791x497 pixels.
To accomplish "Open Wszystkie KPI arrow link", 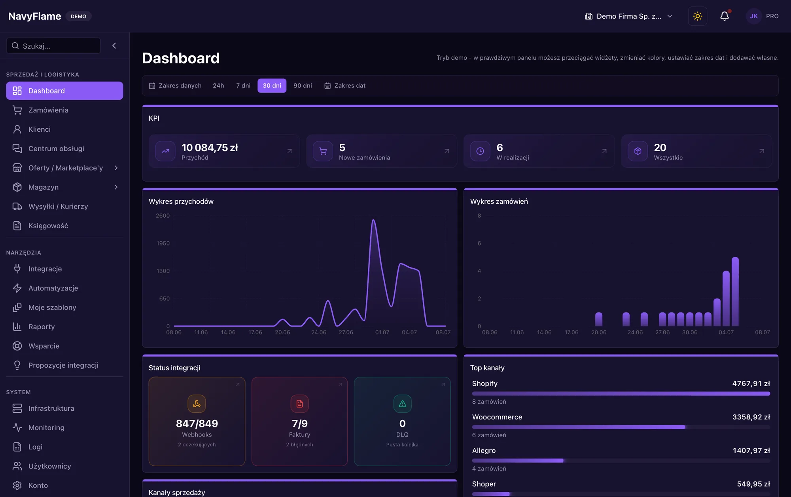I will click(x=761, y=151).
